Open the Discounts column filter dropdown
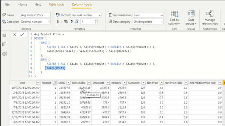The image size is (225, 126). 108,83
